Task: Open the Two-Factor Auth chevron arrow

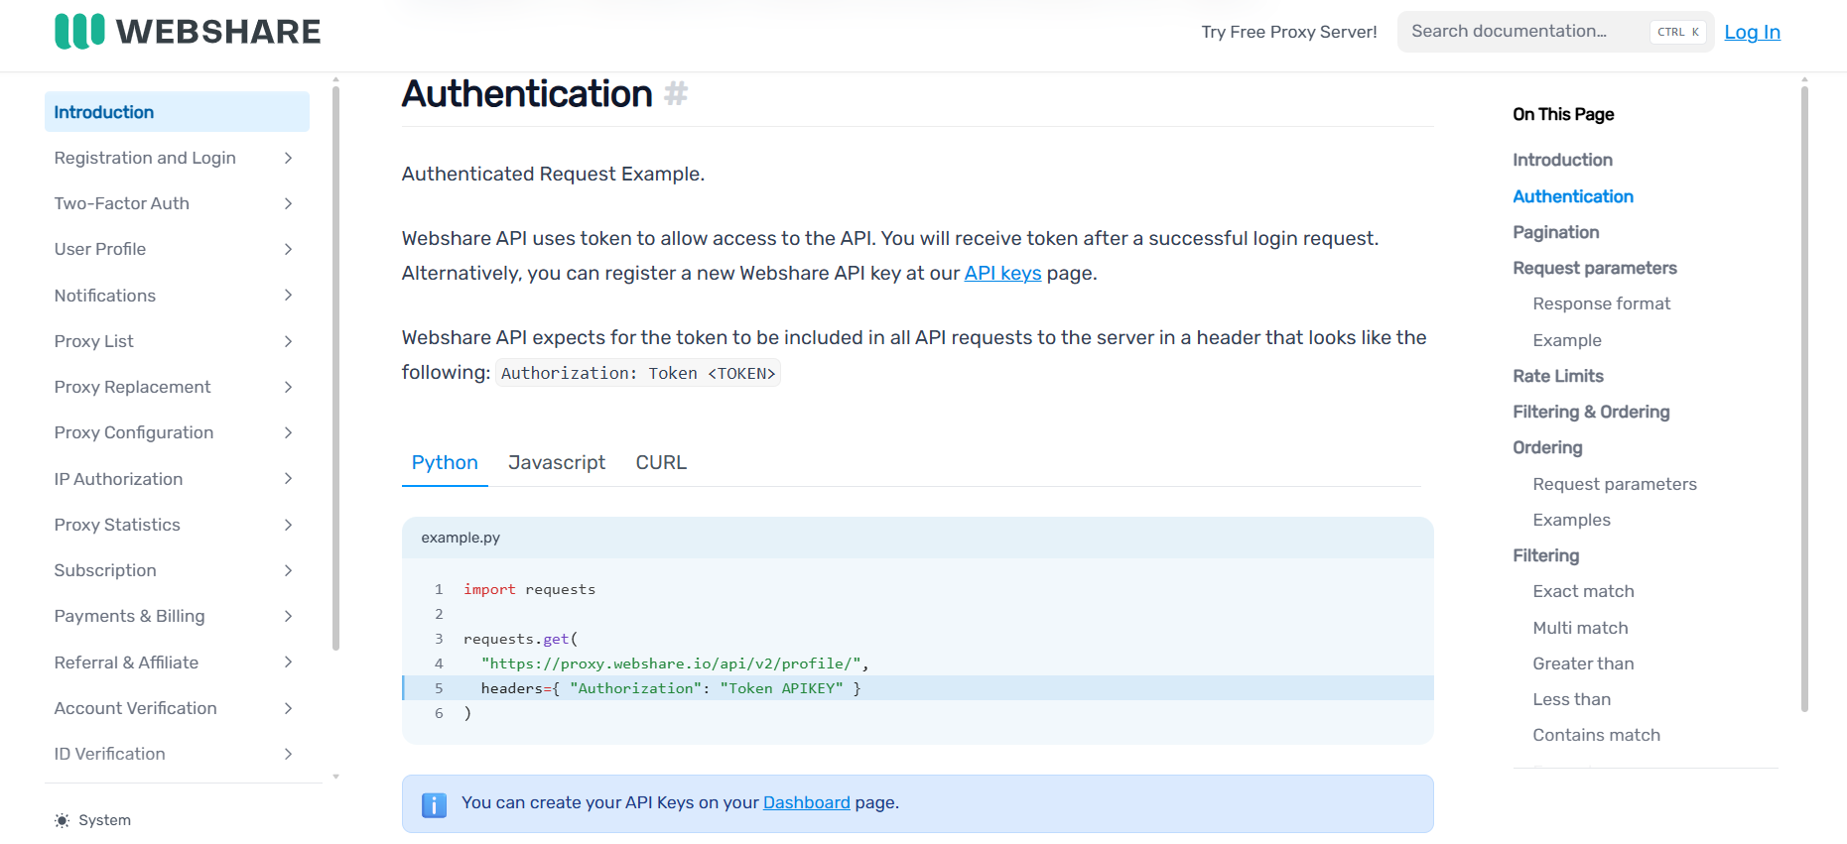Action: coord(288,203)
